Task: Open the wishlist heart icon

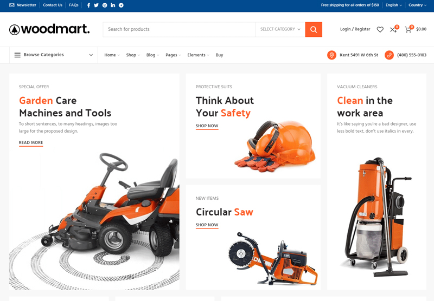Action: pos(380,29)
